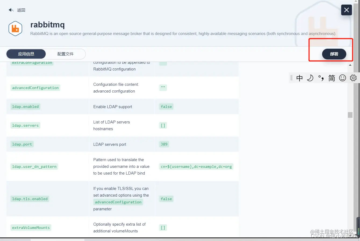Click the back arrow icon
This screenshot has width=360, height=241.
[x=11, y=10]
